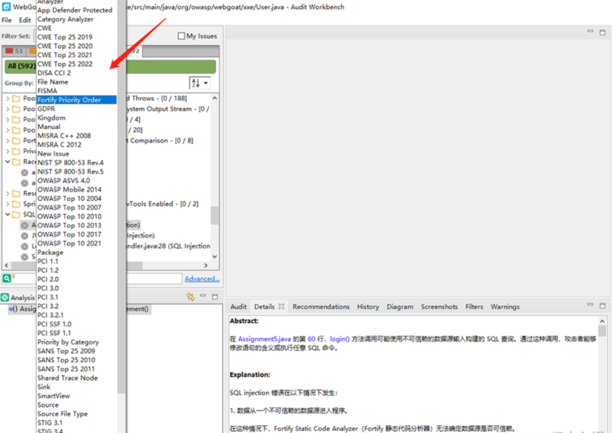Click the folder icon of the Port row
Image resolution: width=612 pixels, height=433 pixels.
click(16, 141)
